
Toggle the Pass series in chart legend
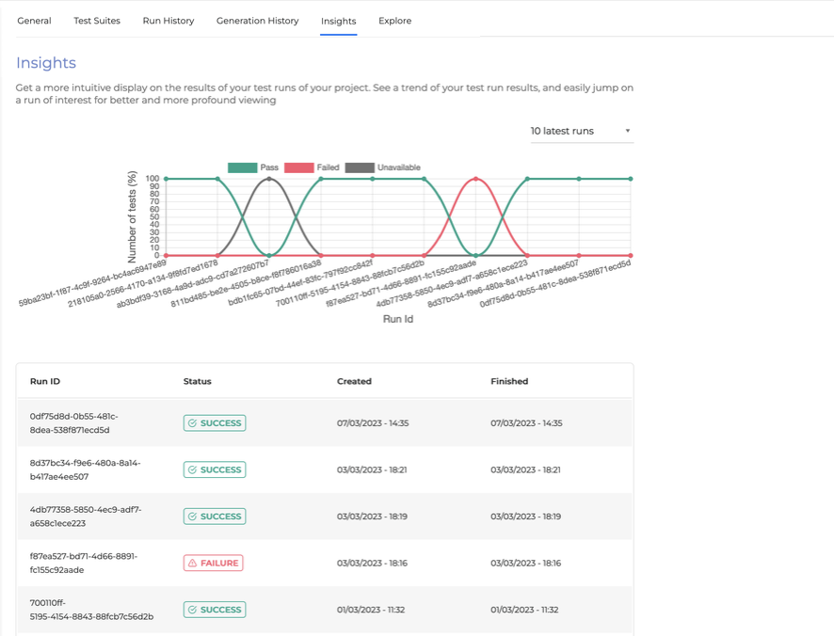(x=243, y=167)
